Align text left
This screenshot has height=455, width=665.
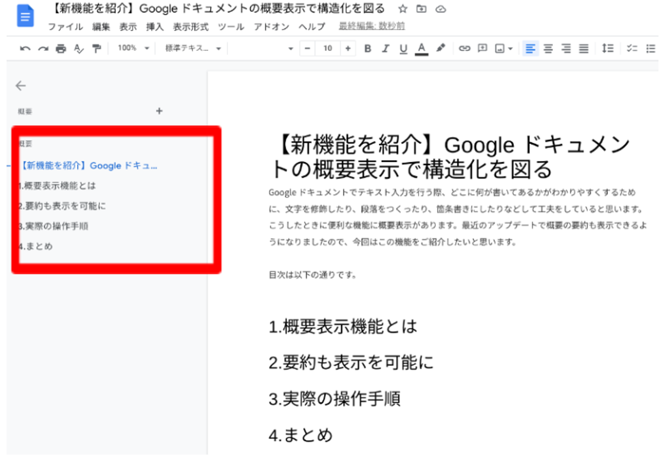(530, 48)
